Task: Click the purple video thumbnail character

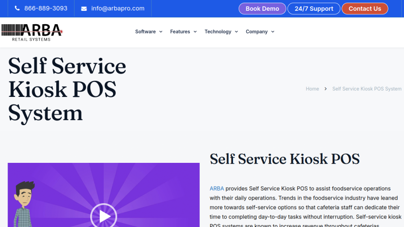Action: [x=24, y=204]
